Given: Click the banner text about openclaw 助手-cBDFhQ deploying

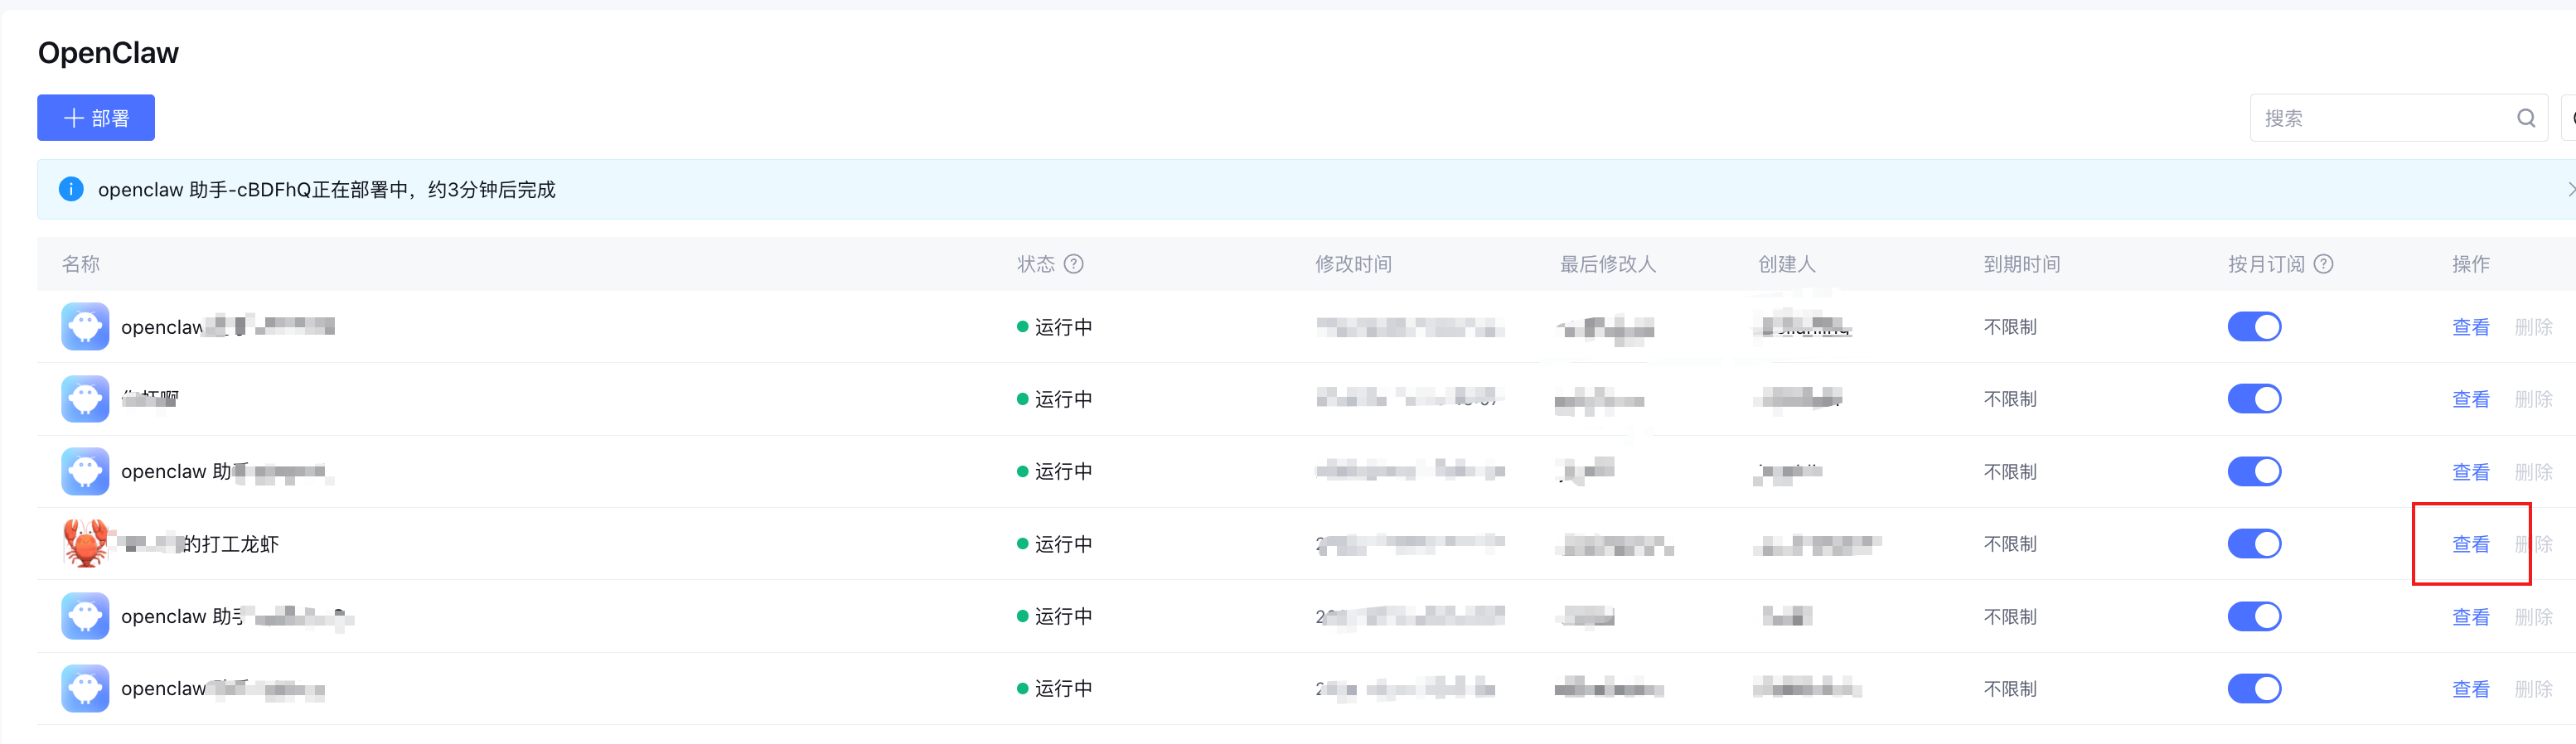Looking at the screenshot, I should [326, 190].
